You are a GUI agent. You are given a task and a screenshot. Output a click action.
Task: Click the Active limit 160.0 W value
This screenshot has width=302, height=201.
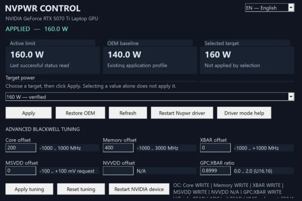(x=27, y=54)
